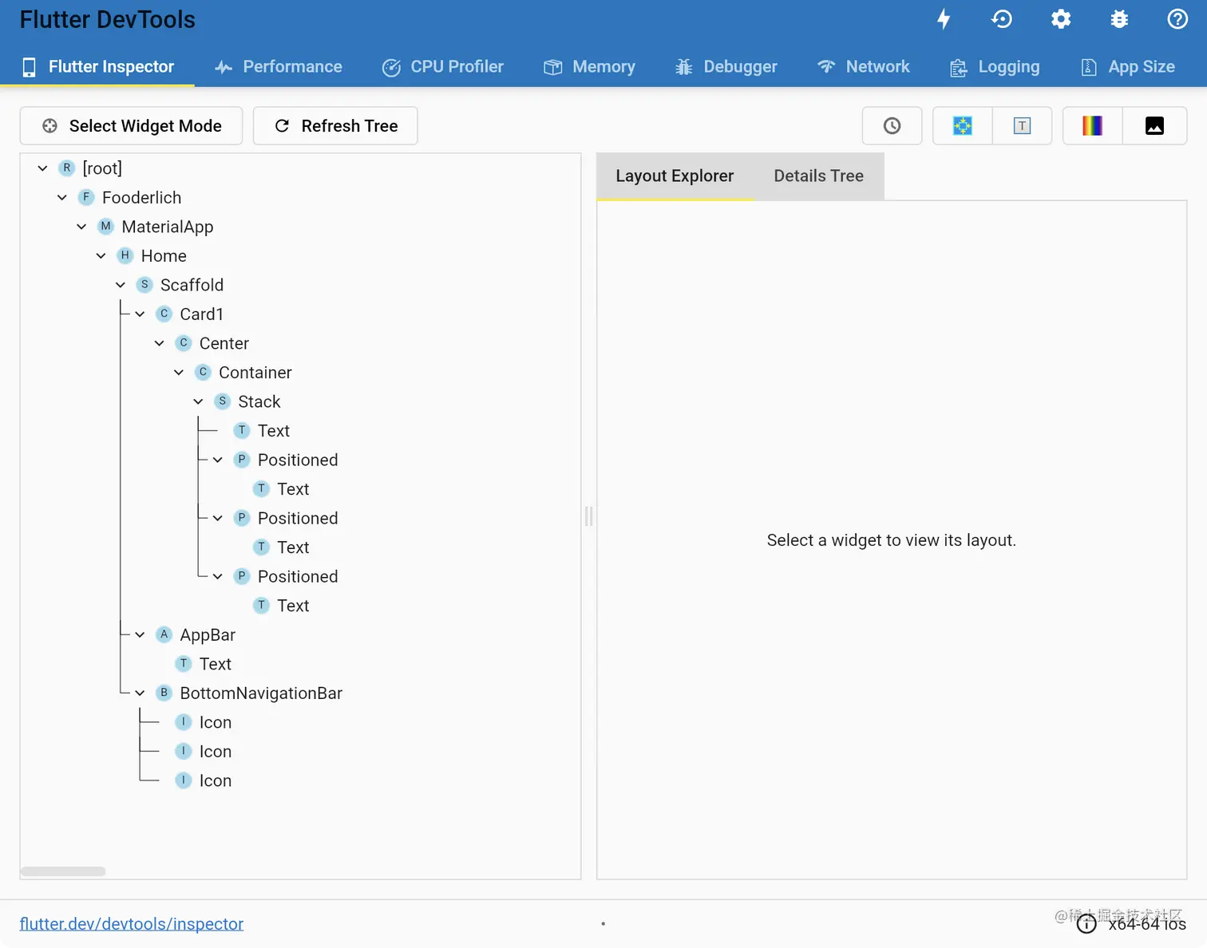This screenshot has width=1207, height=948.
Task: Switch to the Logging tab
Action: click(x=995, y=67)
